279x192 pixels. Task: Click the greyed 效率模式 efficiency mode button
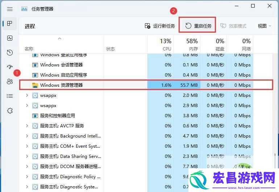click(x=233, y=26)
